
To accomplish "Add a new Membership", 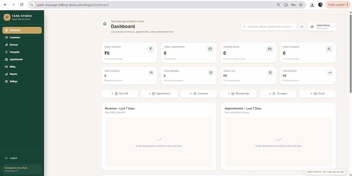I will tap(238, 94).
